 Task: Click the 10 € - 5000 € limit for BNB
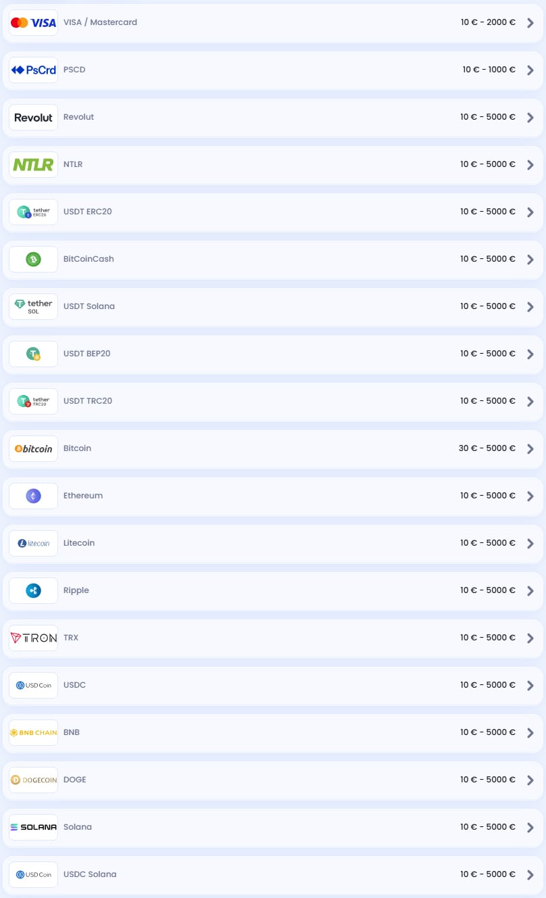click(488, 732)
